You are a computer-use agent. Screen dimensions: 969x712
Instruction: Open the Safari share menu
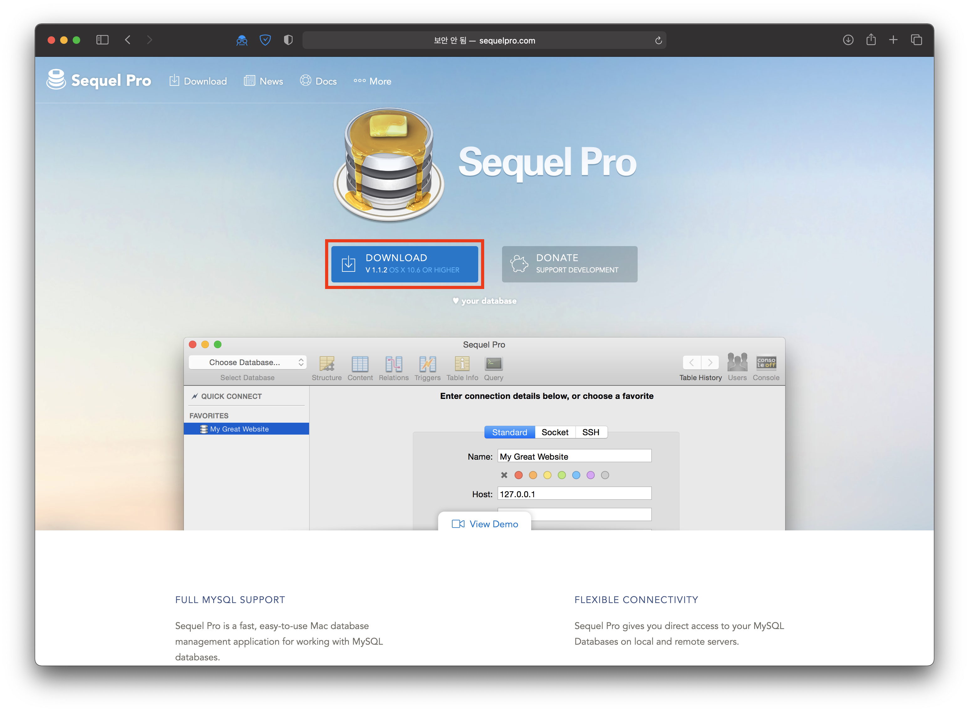(x=871, y=40)
